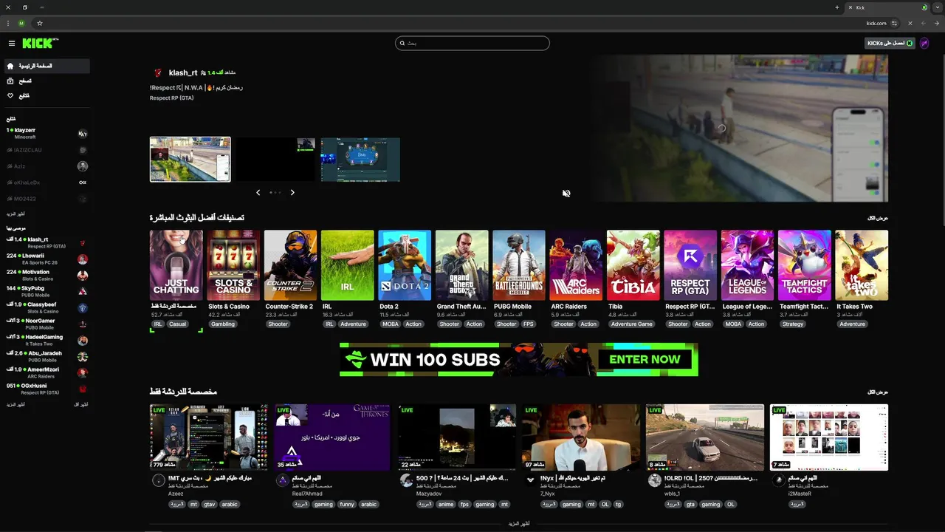Click the Get KICKs button
Screen dimensions: 945x532
pos(890,43)
